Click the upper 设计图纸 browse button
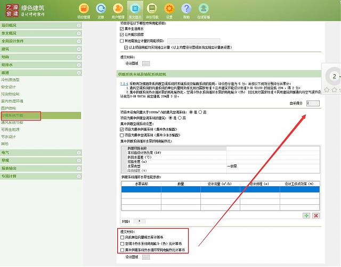 click(x=146, y=64)
